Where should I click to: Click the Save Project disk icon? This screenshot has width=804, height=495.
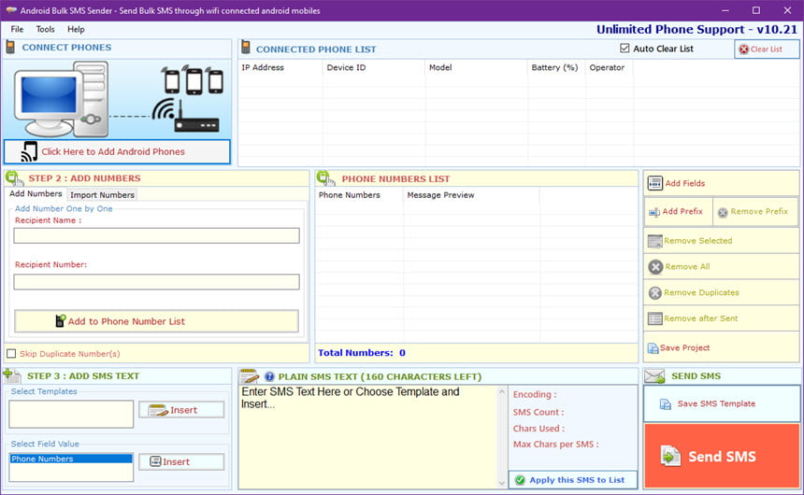click(653, 348)
